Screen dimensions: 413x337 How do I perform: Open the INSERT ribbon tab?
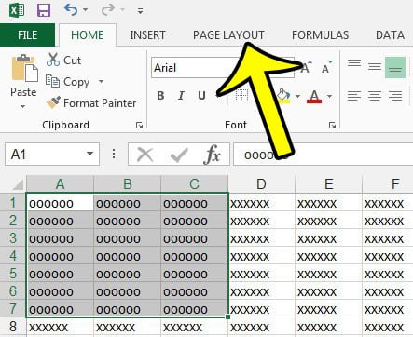tap(147, 34)
